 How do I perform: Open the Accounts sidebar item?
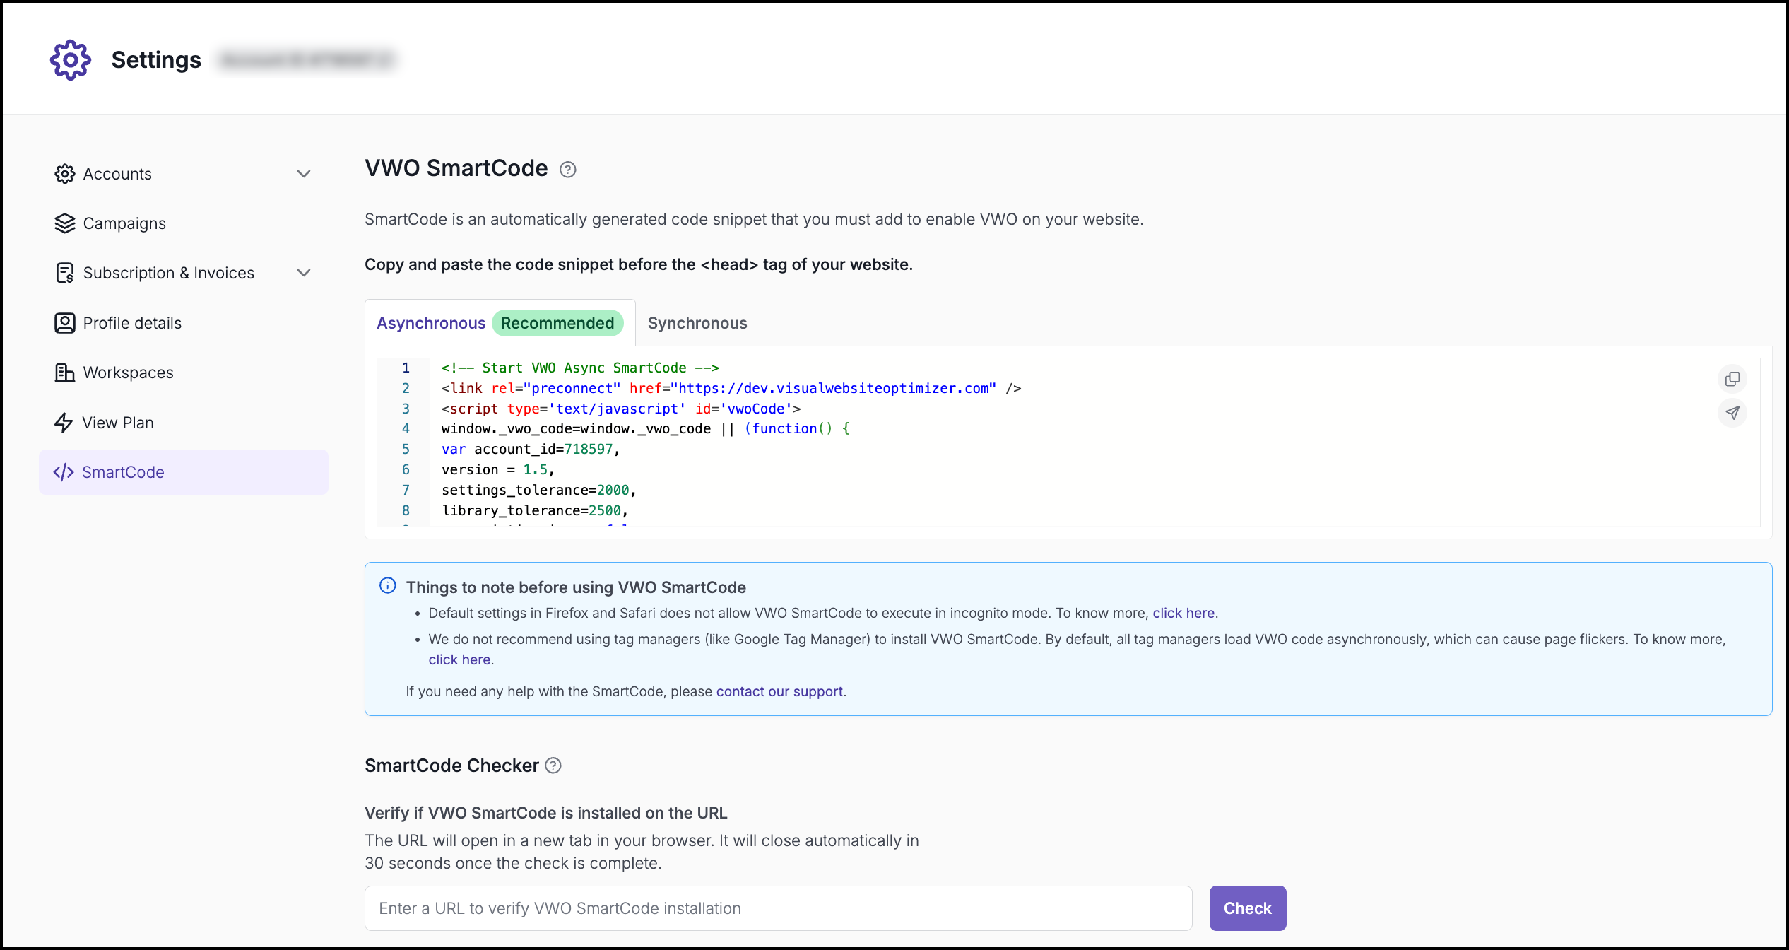tap(184, 174)
